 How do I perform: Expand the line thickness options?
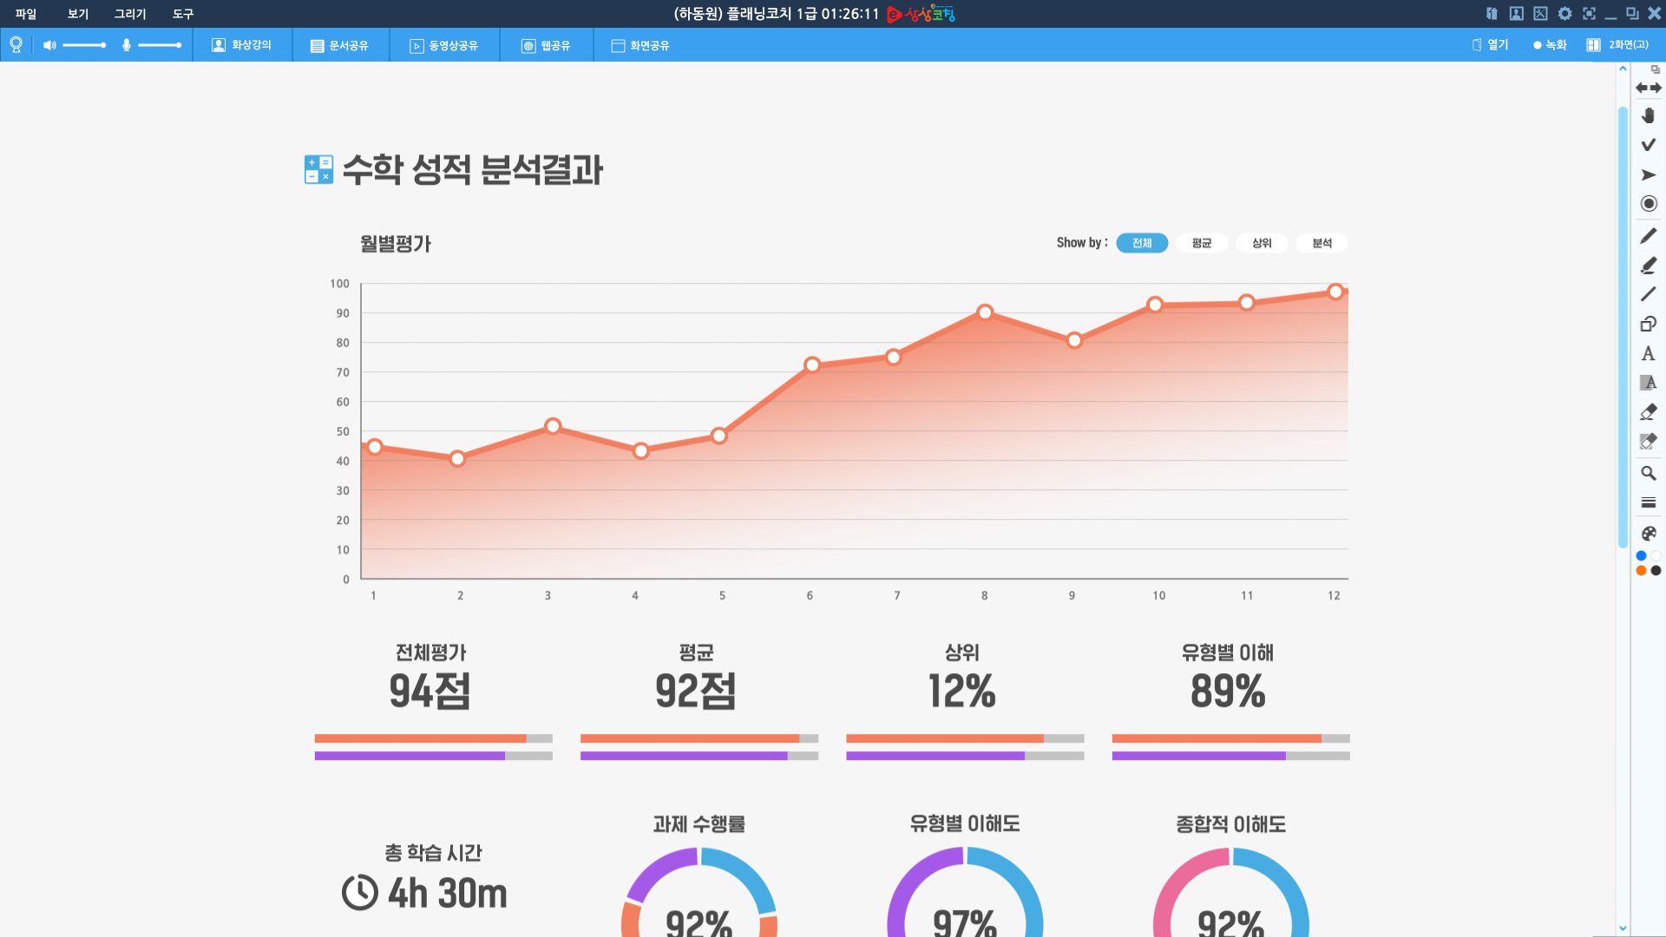click(x=1648, y=503)
